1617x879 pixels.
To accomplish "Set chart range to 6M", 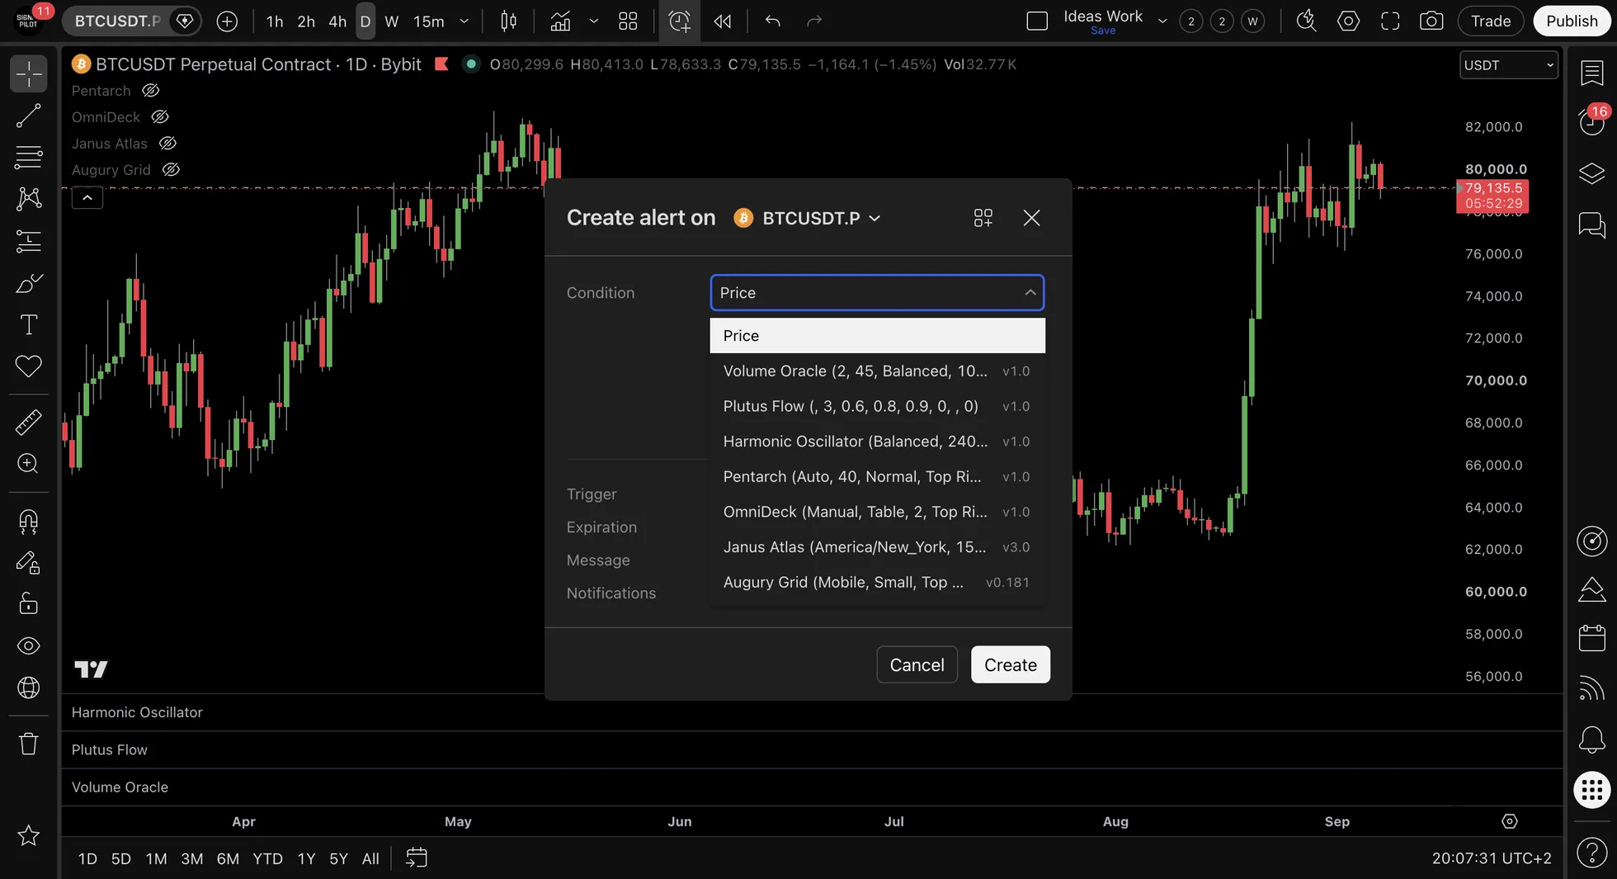I will [x=228, y=859].
